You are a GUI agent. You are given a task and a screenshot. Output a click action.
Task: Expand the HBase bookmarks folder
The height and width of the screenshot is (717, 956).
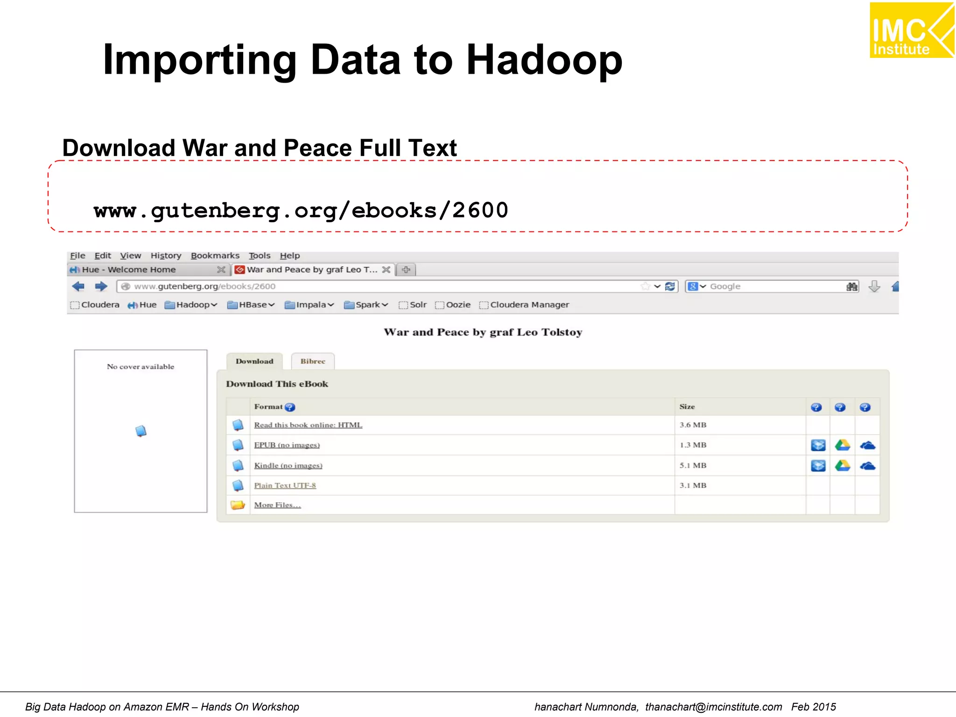[x=251, y=305]
